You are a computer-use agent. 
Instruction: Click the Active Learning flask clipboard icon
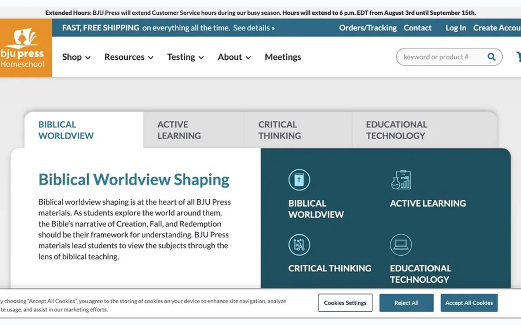401,180
